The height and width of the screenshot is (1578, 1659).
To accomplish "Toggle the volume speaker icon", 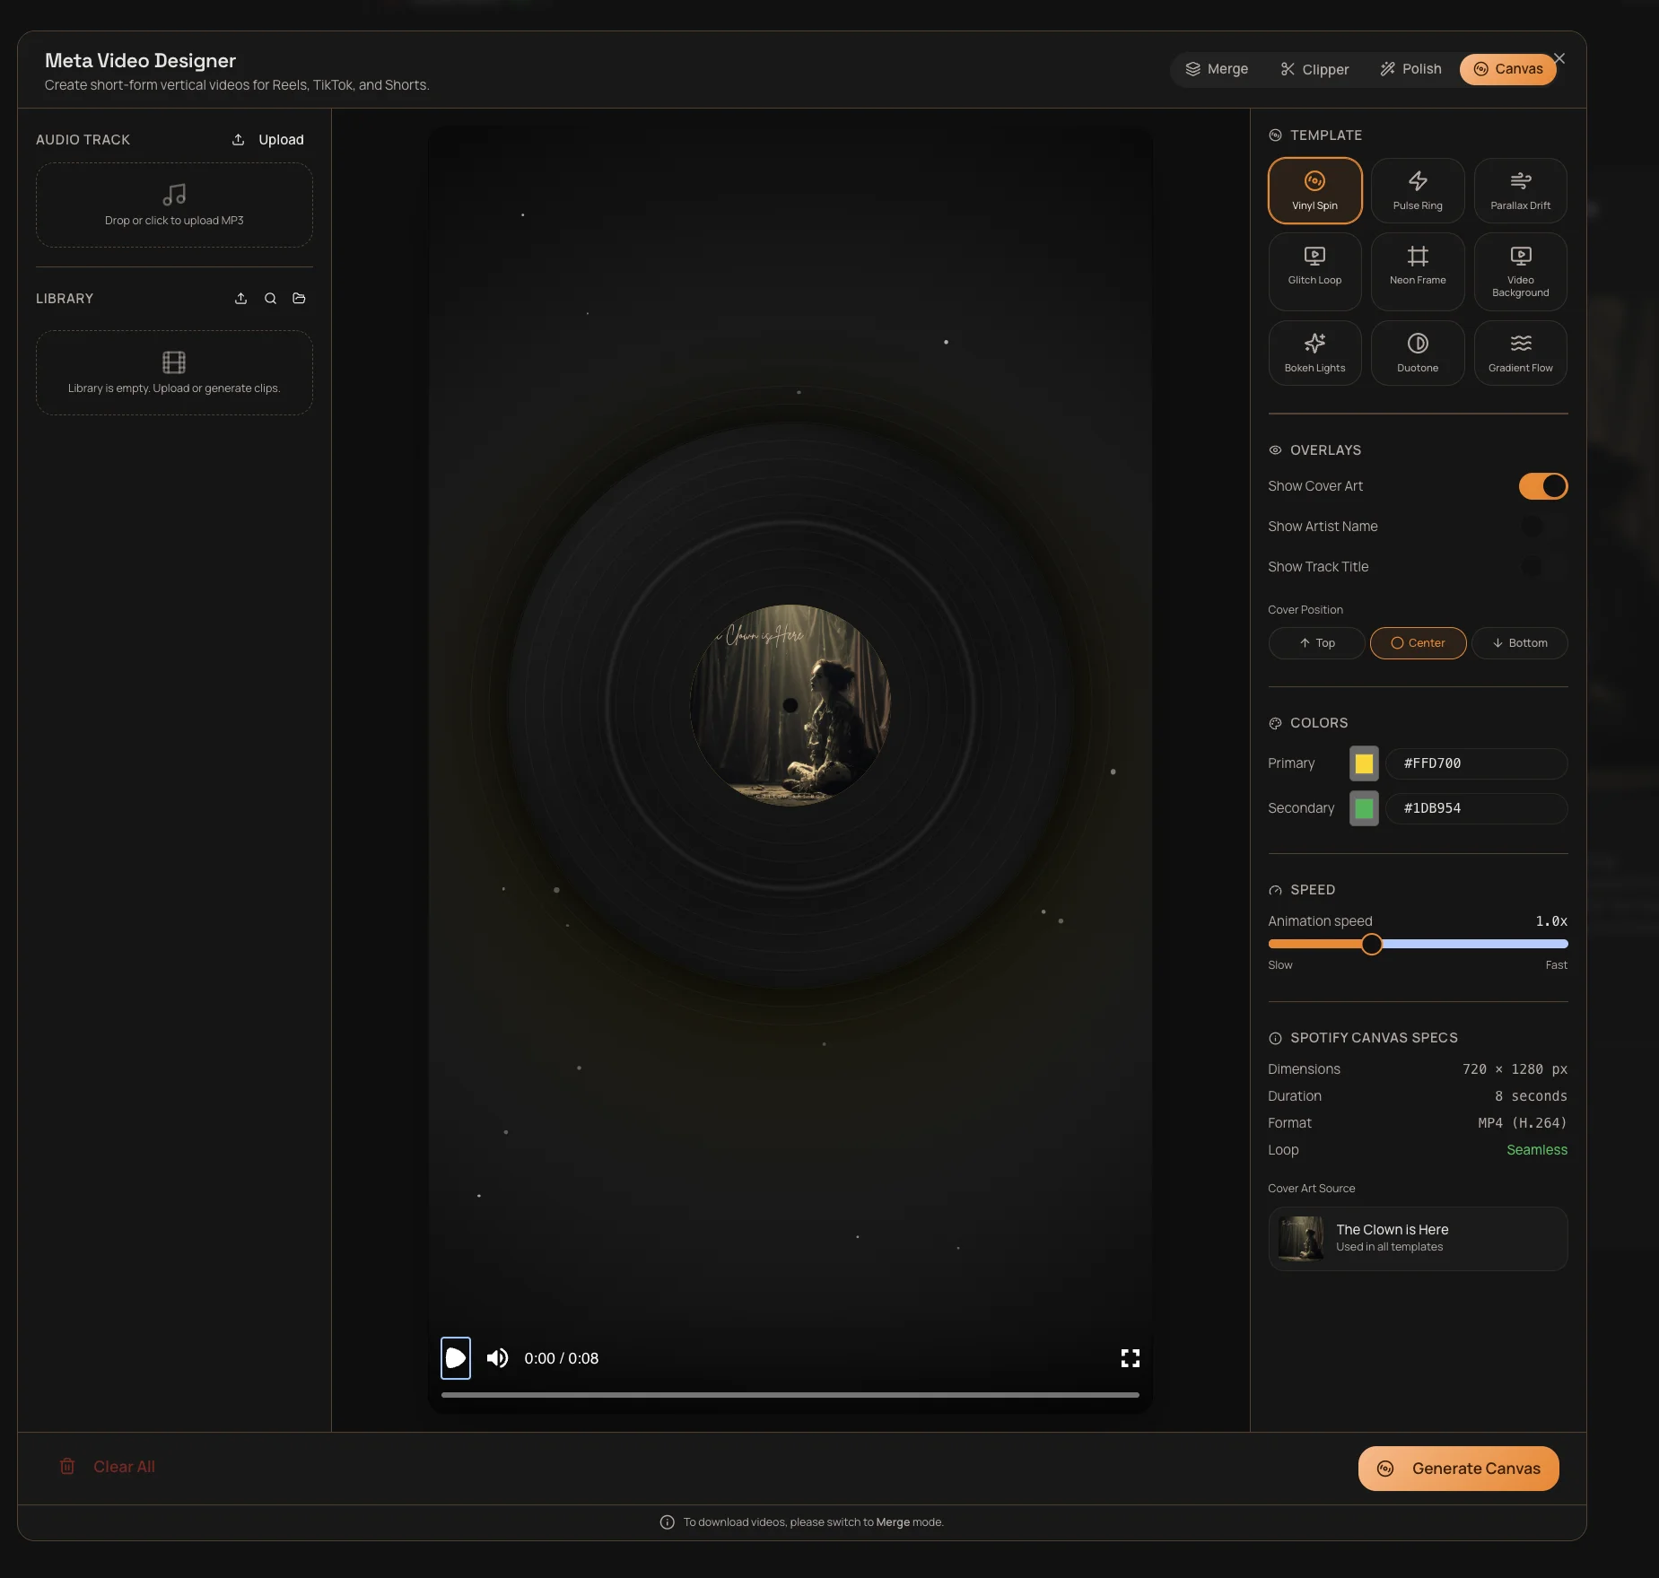I will click(x=497, y=1358).
